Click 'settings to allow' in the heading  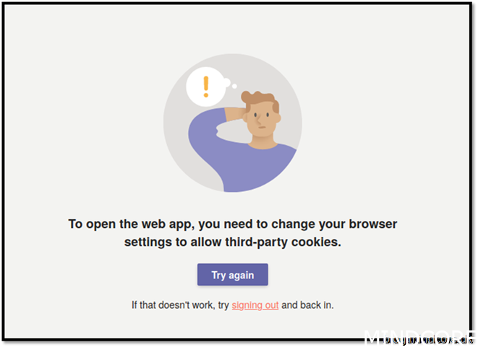(x=173, y=242)
